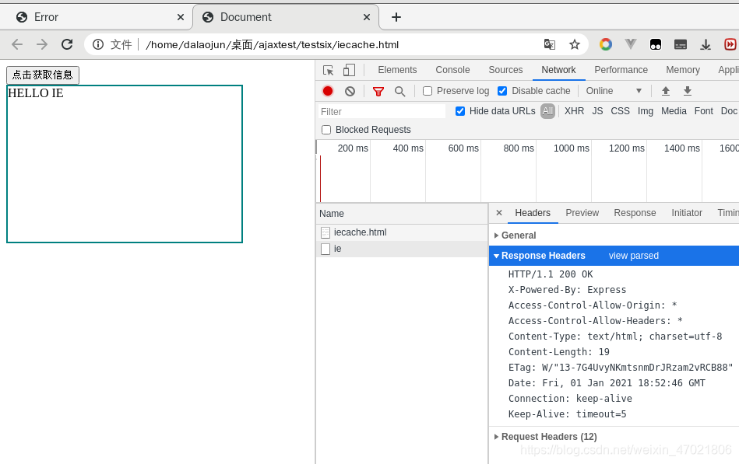Open the gray V extension icon

pos(631,45)
